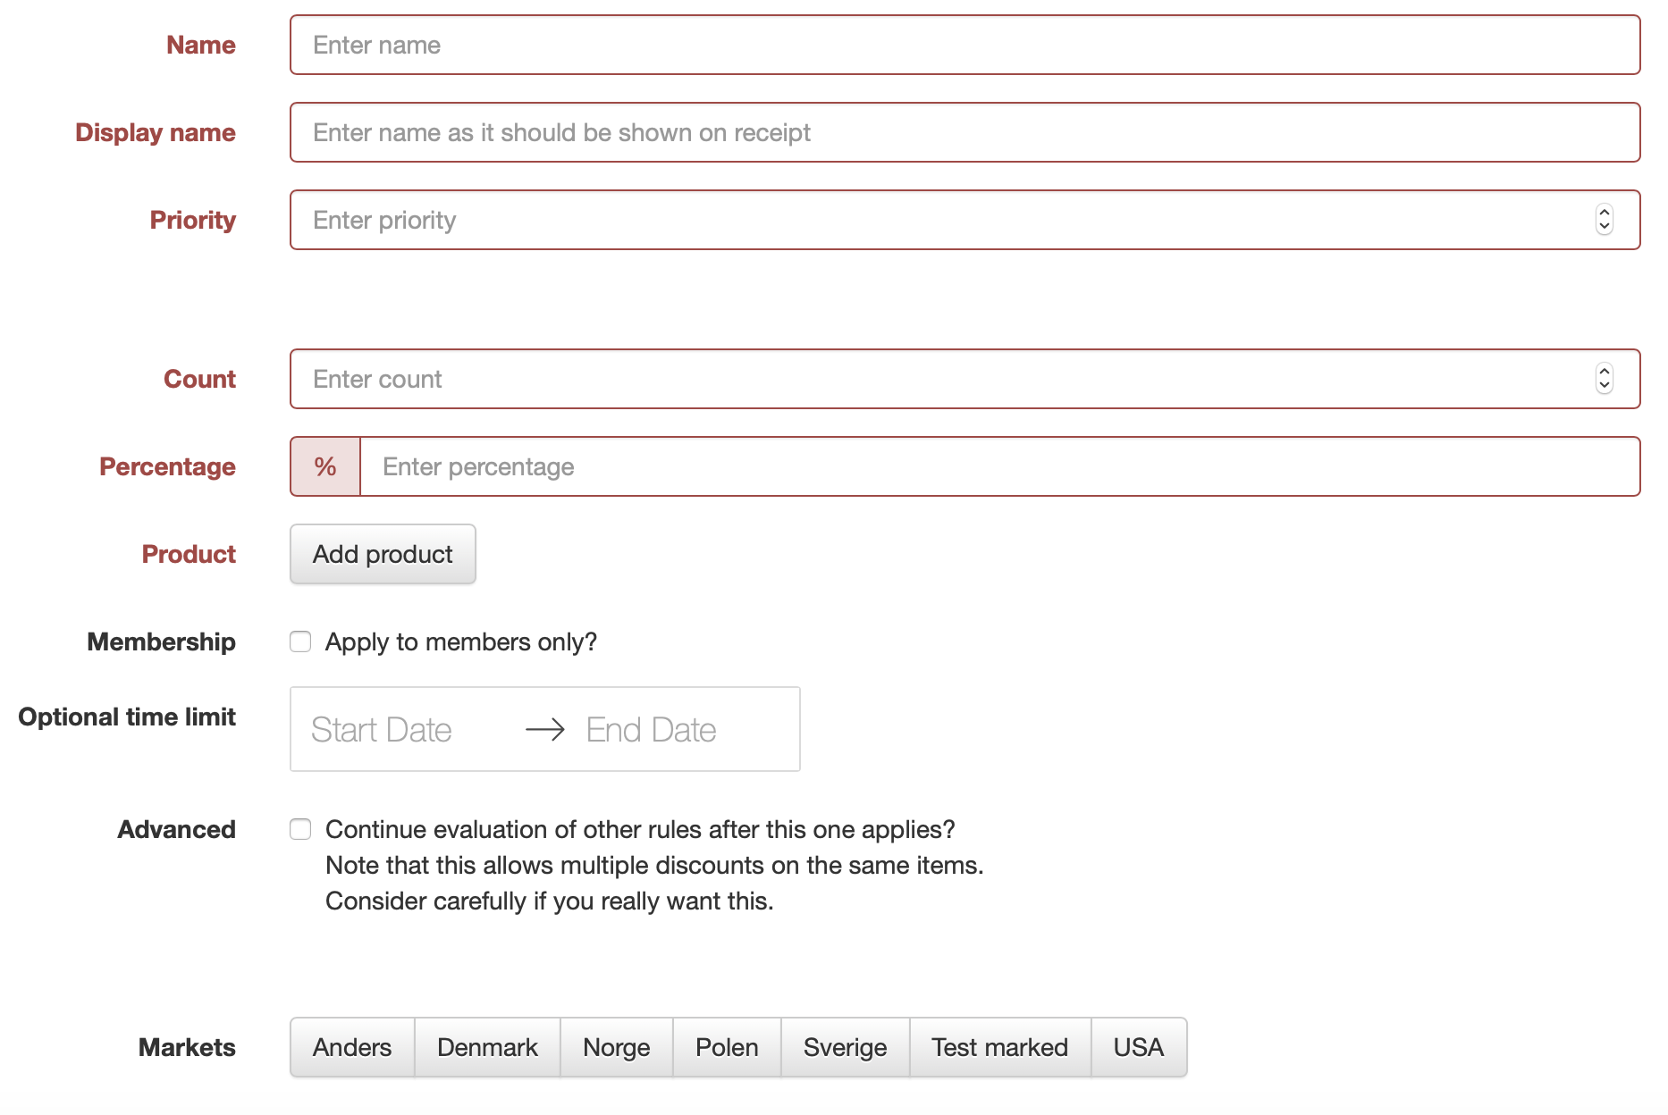This screenshot has height=1115, width=1668.
Task: Click the Priority field stepper arrows
Action: [x=1604, y=220]
